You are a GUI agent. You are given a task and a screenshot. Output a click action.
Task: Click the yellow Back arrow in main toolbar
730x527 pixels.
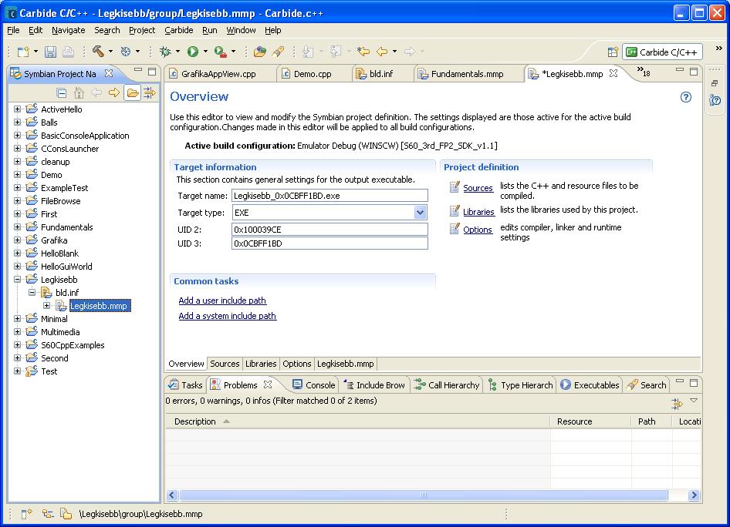click(382, 52)
